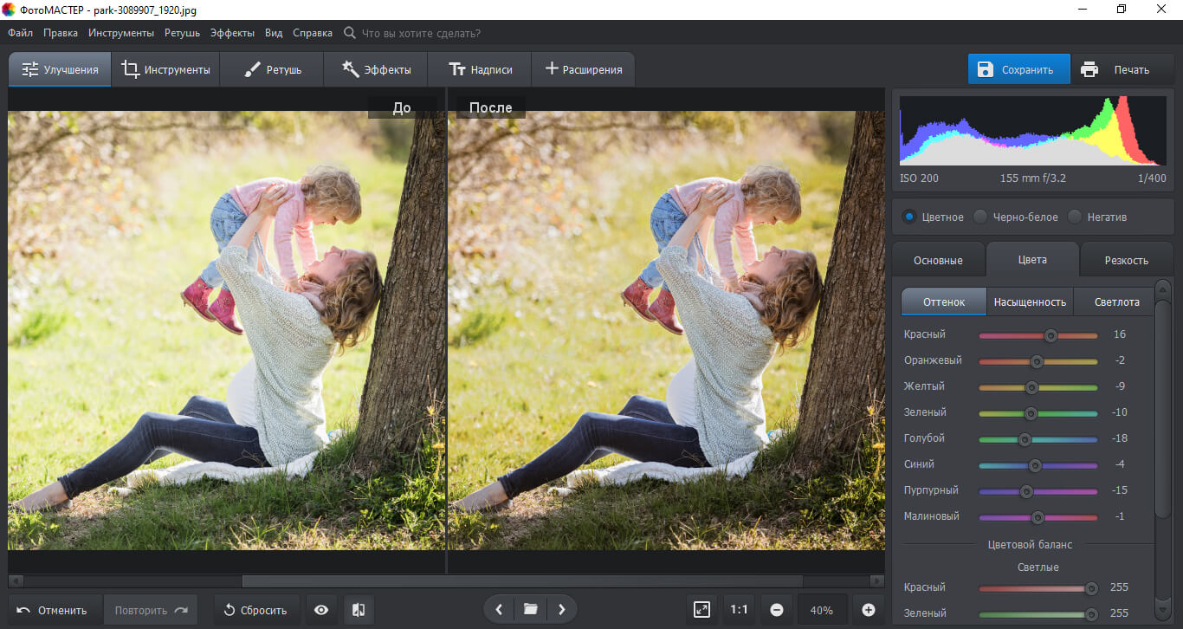Open the 40% zoom level box
Image resolution: width=1183 pixels, height=629 pixels.
(821, 610)
